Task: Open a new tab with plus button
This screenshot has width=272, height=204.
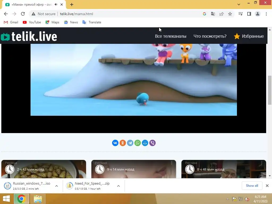Action: 72,5
